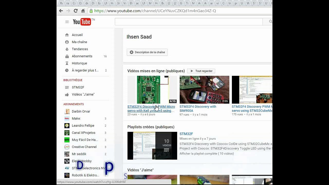Click Darbin Orvar channel avatar
The width and height of the screenshot is (329, 185).
click(67, 112)
